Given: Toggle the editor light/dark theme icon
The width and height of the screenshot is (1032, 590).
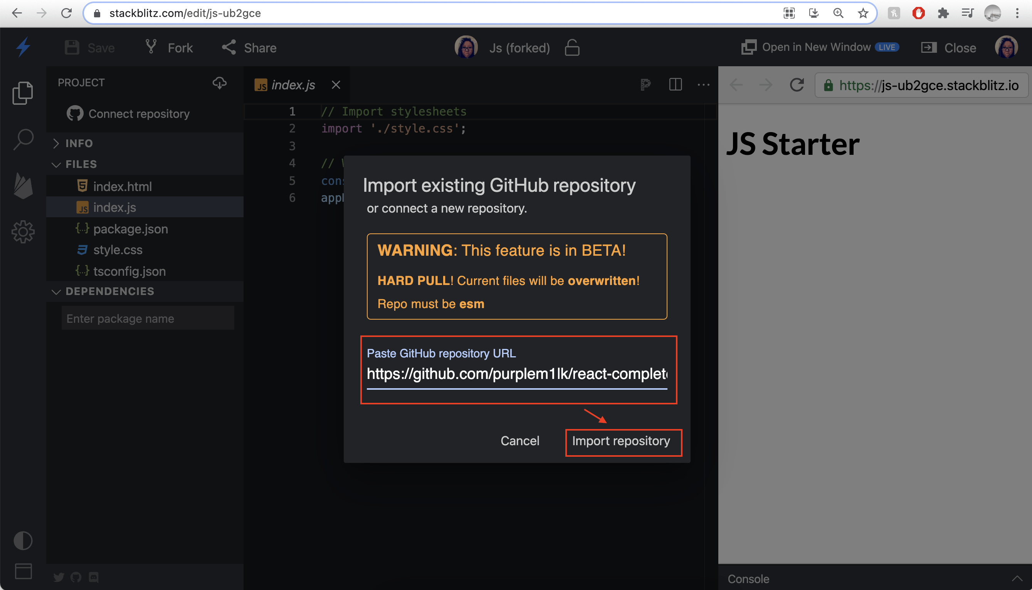Looking at the screenshot, I should pyautogui.click(x=23, y=541).
